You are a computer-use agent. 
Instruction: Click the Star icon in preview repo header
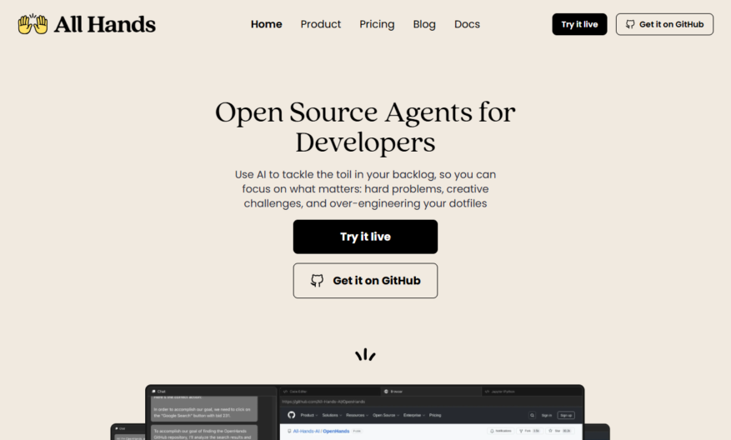(x=551, y=431)
